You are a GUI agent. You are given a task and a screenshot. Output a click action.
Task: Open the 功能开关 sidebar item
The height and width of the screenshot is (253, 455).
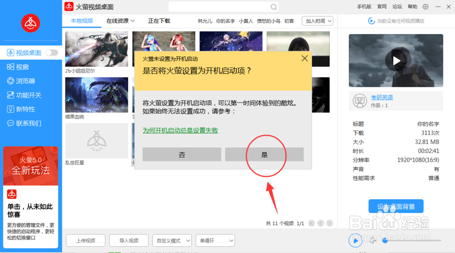pyautogui.click(x=24, y=95)
